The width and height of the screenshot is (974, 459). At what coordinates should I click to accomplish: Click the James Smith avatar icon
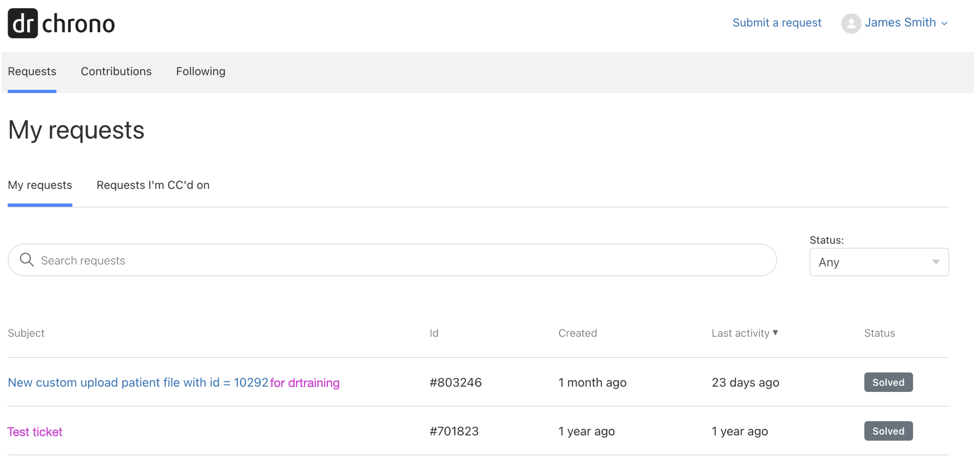(851, 23)
